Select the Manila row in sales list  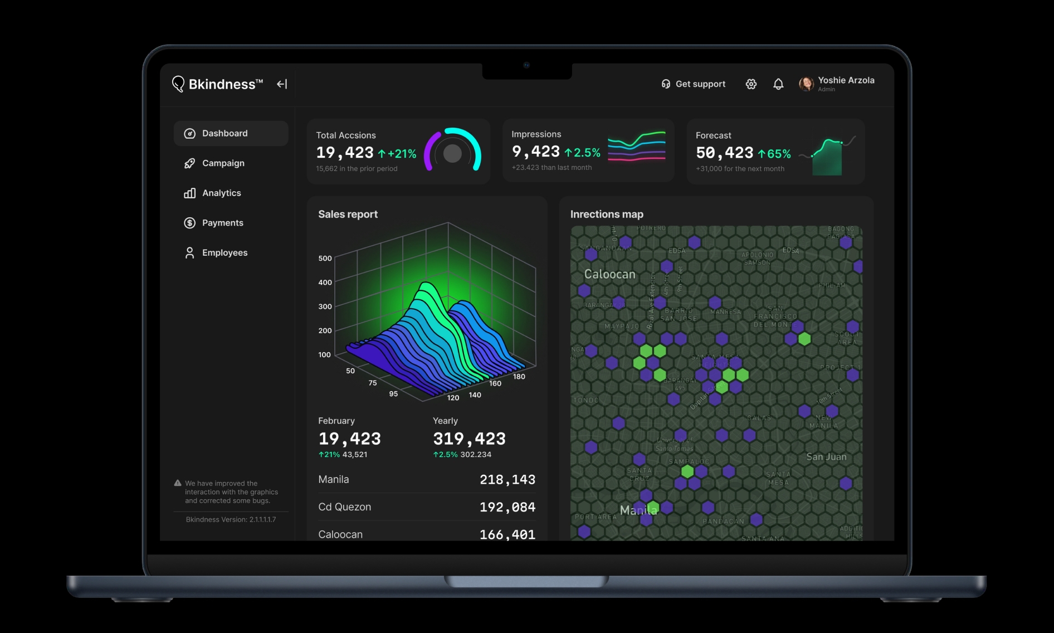pos(426,480)
